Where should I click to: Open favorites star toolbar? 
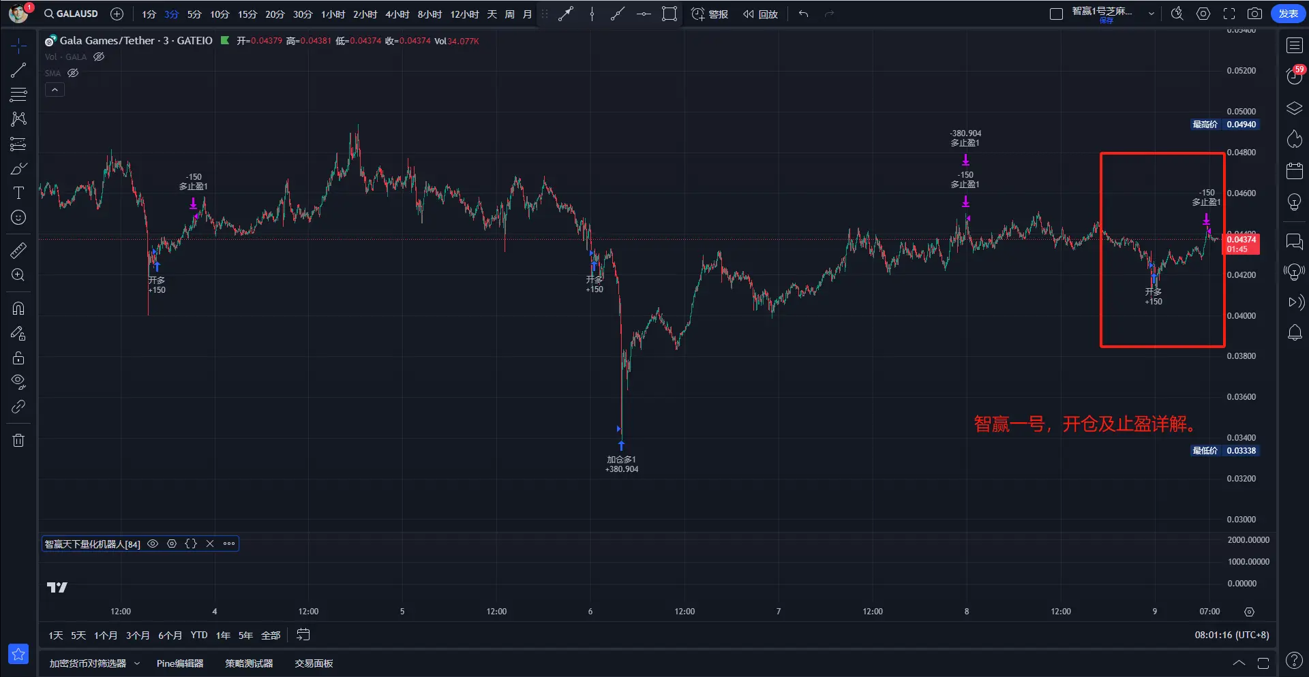click(18, 654)
